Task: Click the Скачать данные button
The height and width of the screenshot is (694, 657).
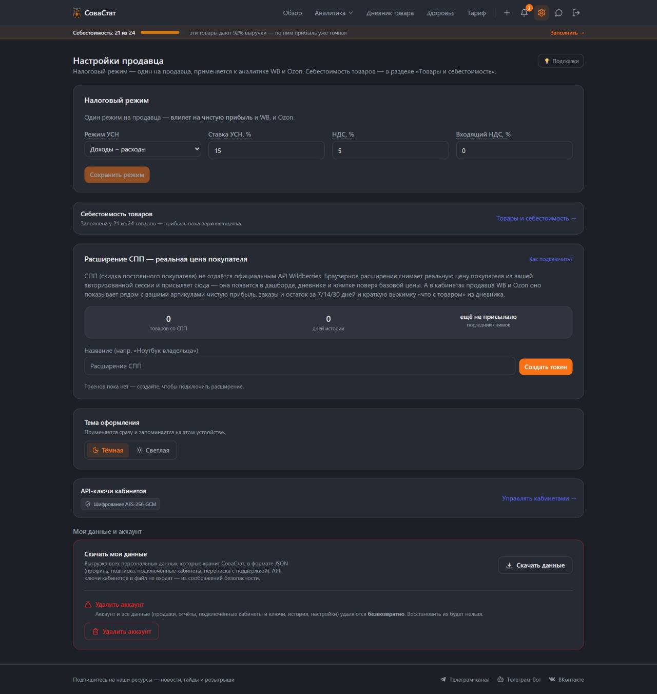Action: pyautogui.click(x=535, y=565)
